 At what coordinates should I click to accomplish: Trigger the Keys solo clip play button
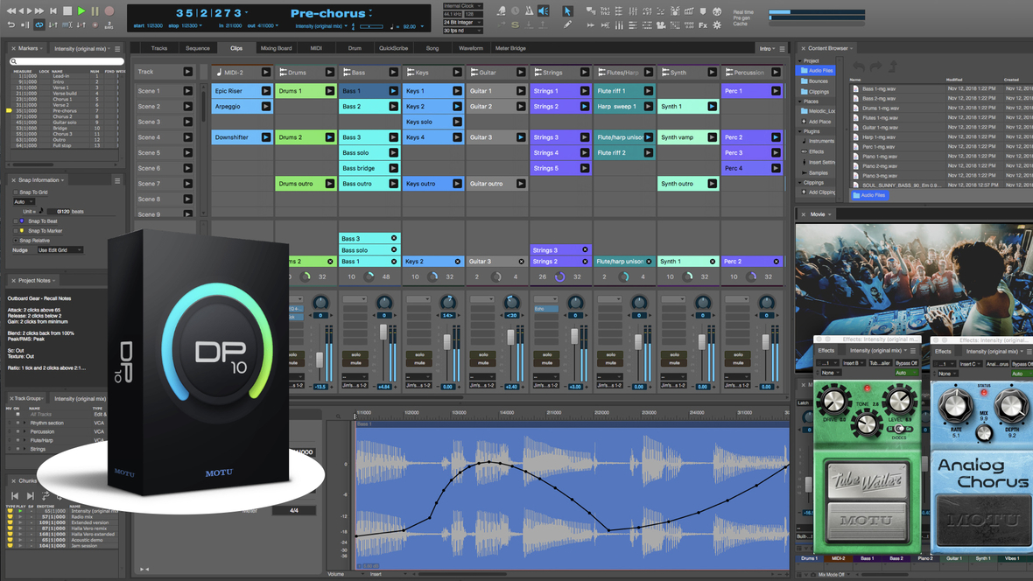(x=457, y=122)
